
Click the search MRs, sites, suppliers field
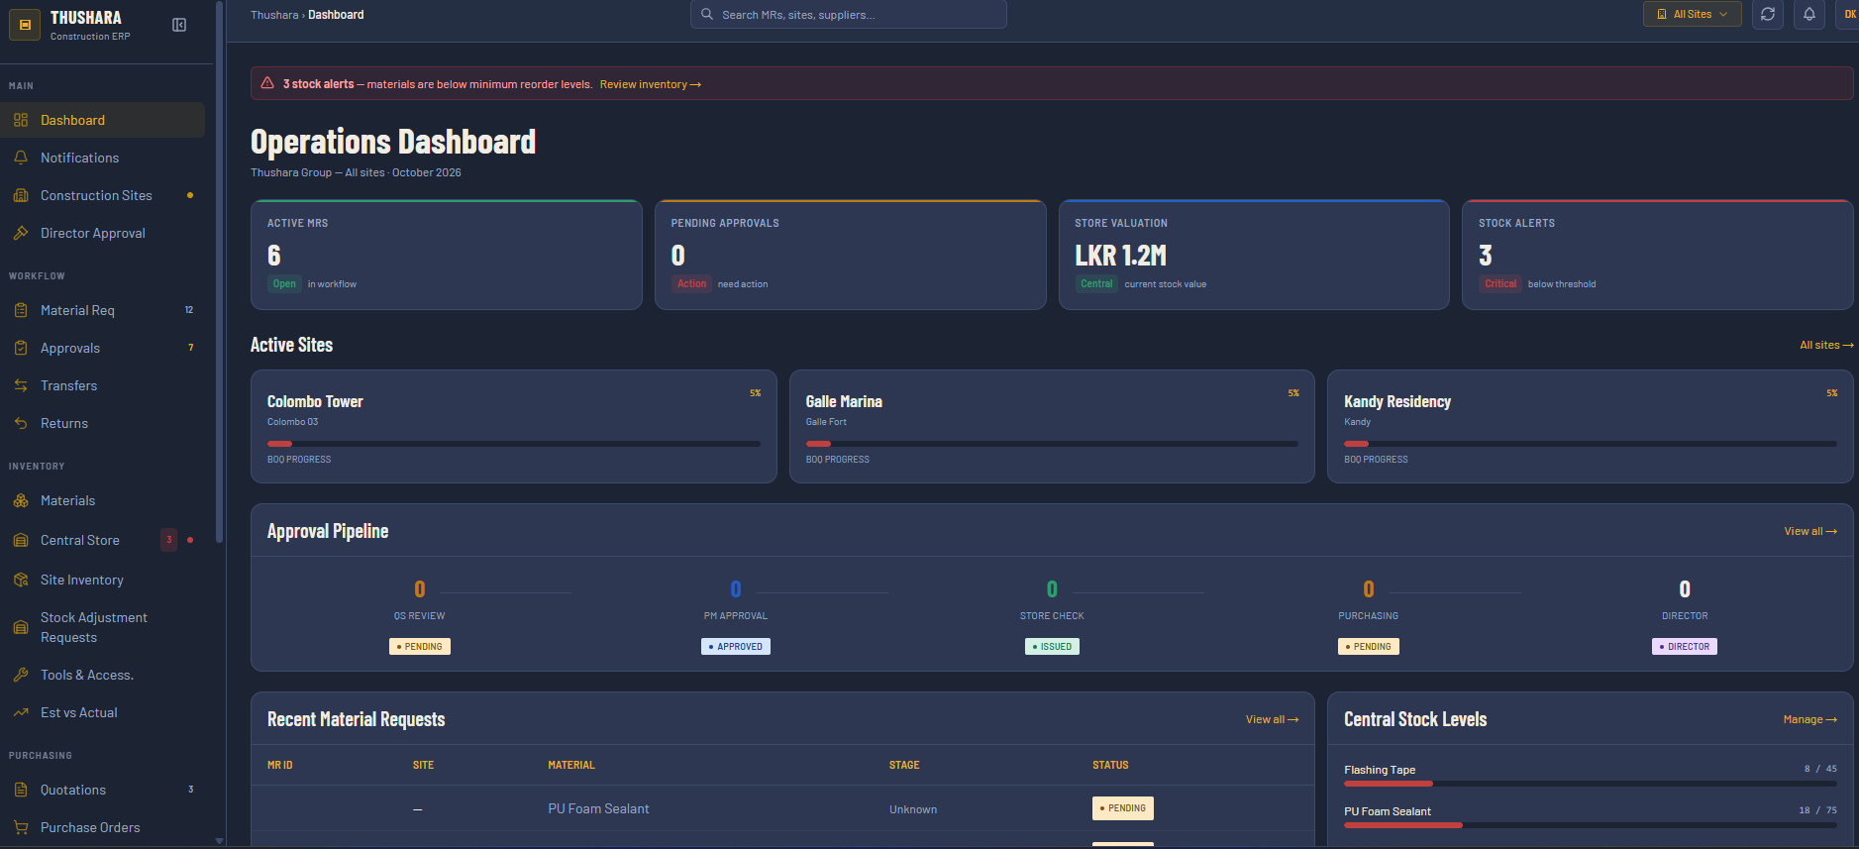(849, 14)
